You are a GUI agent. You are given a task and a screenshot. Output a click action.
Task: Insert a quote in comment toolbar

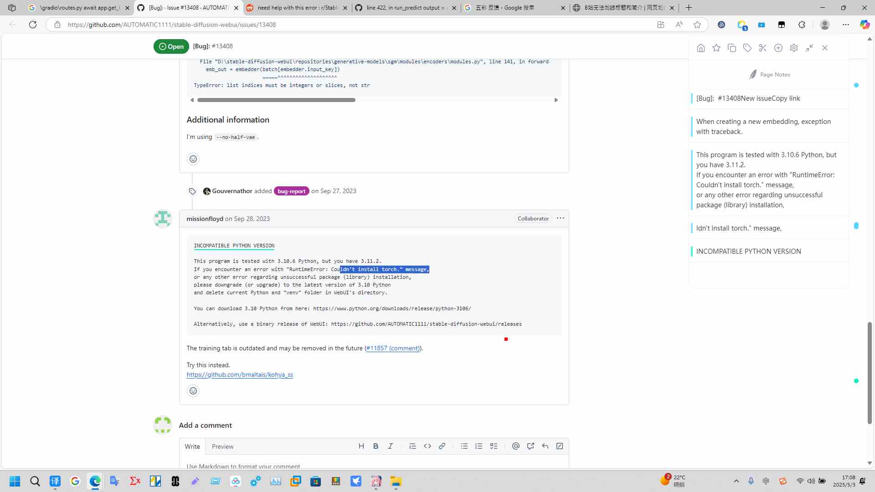click(x=413, y=446)
